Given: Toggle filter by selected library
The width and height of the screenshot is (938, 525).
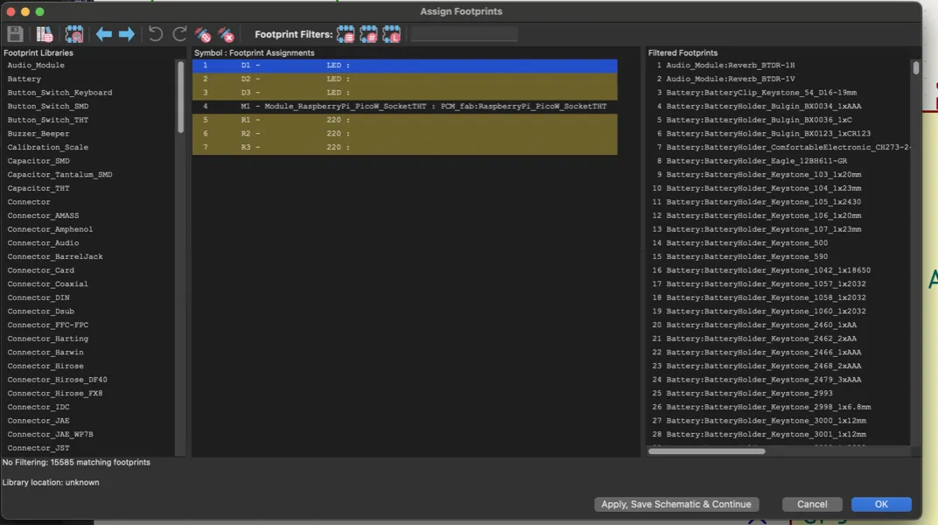Looking at the screenshot, I should point(392,34).
